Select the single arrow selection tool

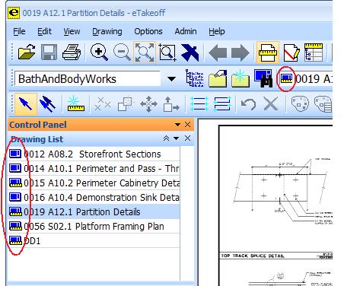(26, 104)
